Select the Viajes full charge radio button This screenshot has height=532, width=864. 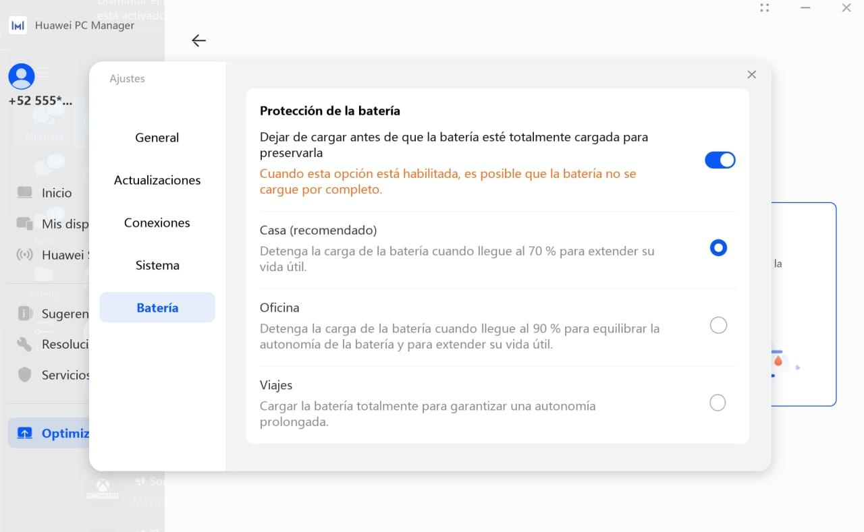(718, 403)
